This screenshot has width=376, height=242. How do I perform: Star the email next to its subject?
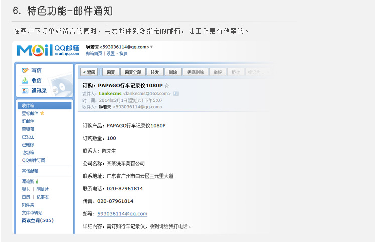(x=167, y=86)
